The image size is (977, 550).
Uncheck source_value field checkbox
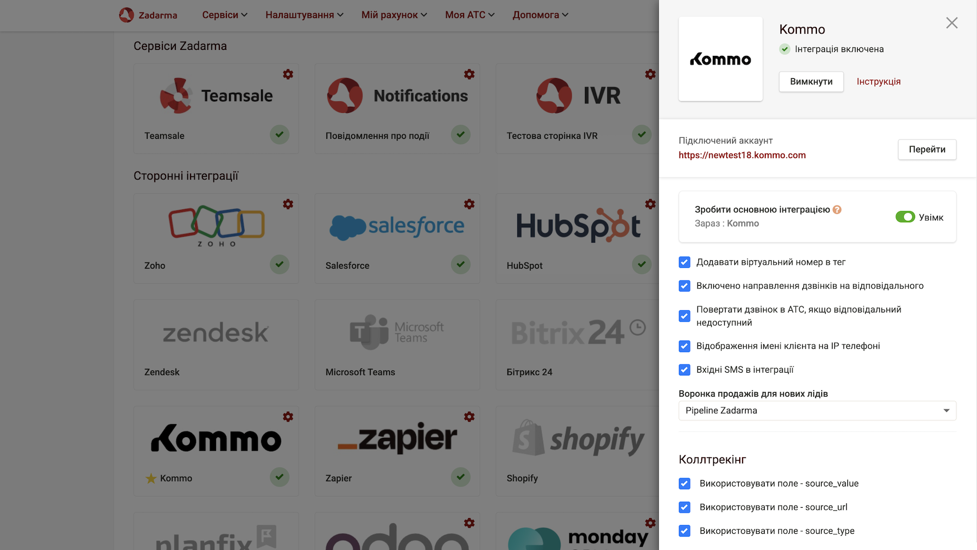(x=684, y=484)
